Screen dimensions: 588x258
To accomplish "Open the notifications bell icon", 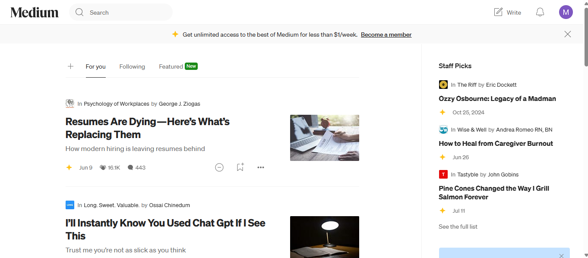I will [540, 12].
